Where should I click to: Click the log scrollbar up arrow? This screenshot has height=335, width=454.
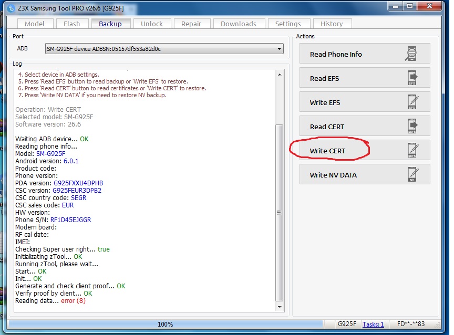point(280,75)
